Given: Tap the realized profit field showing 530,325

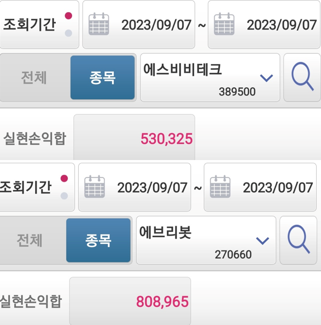Looking at the screenshot, I should 134,137.
